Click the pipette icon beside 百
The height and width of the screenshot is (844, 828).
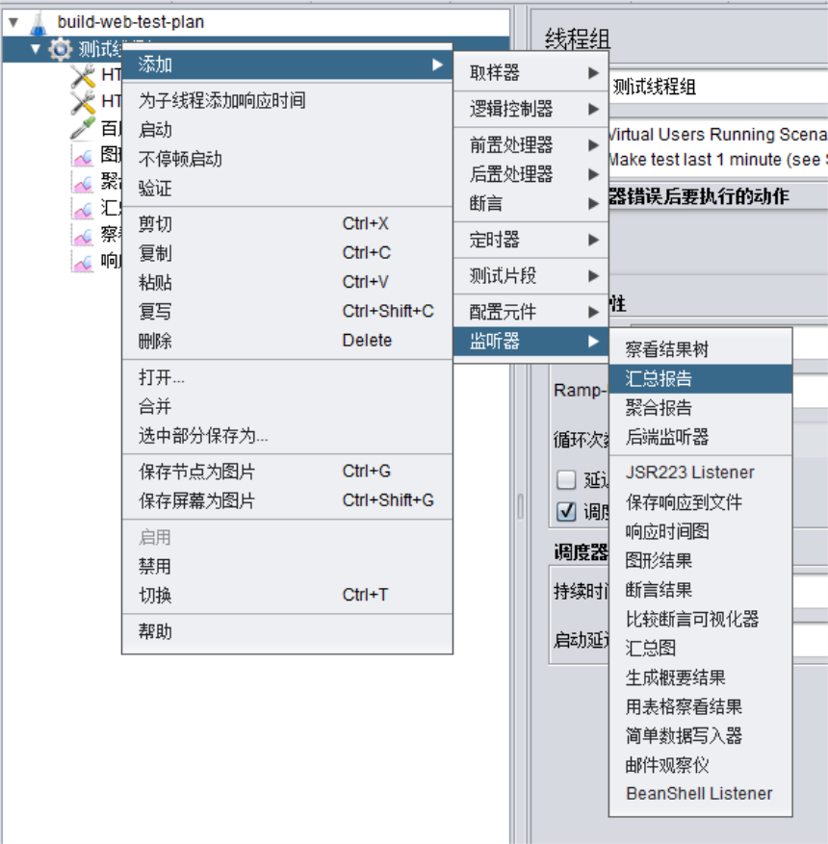click(x=83, y=128)
